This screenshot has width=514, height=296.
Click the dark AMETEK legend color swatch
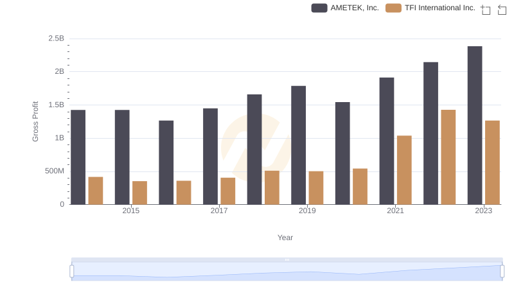point(319,8)
